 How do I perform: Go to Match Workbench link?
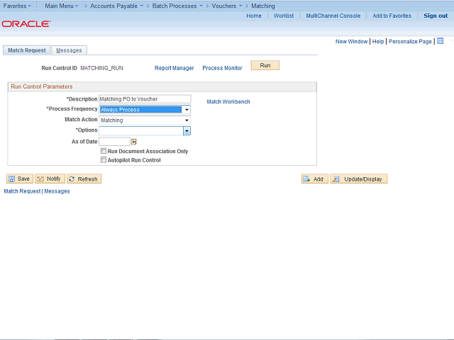pyautogui.click(x=228, y=102)
